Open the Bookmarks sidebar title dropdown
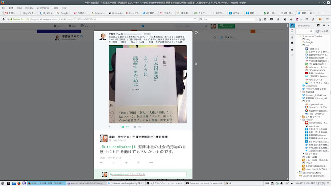This screenshot has height=186, width=331. (305, 26)
